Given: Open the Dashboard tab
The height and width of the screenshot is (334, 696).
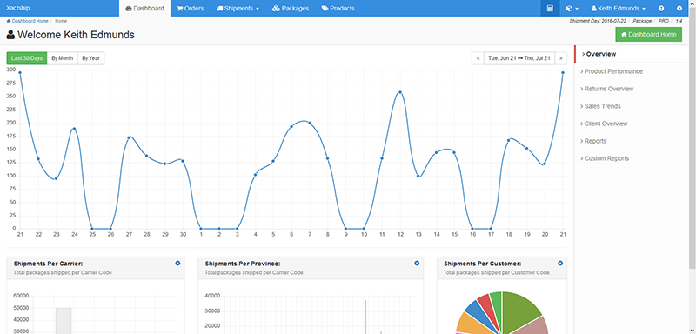Looking at the screenshot, I should click(144, 9).
